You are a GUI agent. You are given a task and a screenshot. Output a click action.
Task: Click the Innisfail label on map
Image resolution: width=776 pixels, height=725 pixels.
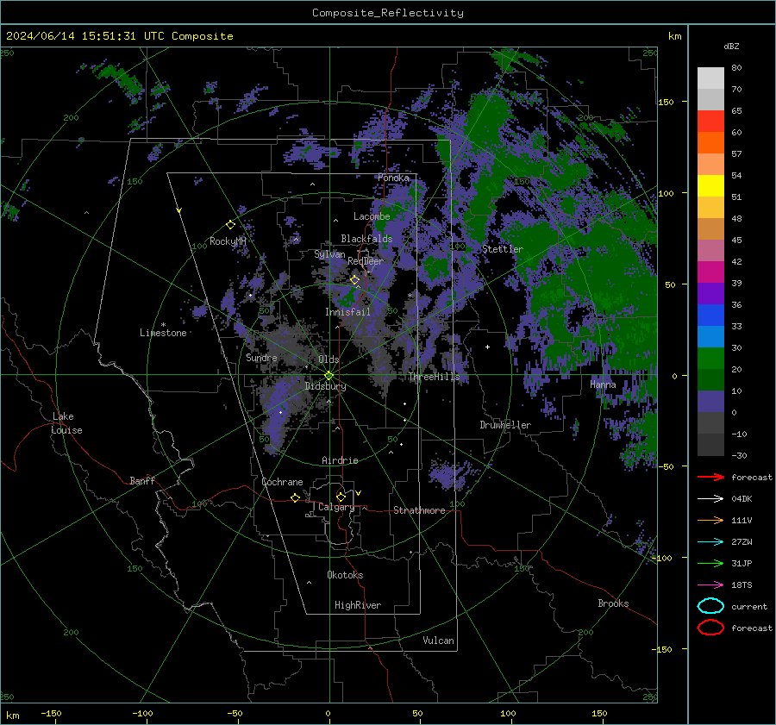[347, 312]
